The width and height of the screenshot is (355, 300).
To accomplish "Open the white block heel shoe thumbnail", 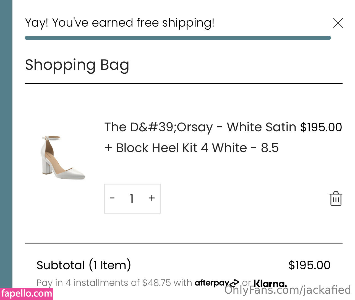I will [x=63, y=157].
